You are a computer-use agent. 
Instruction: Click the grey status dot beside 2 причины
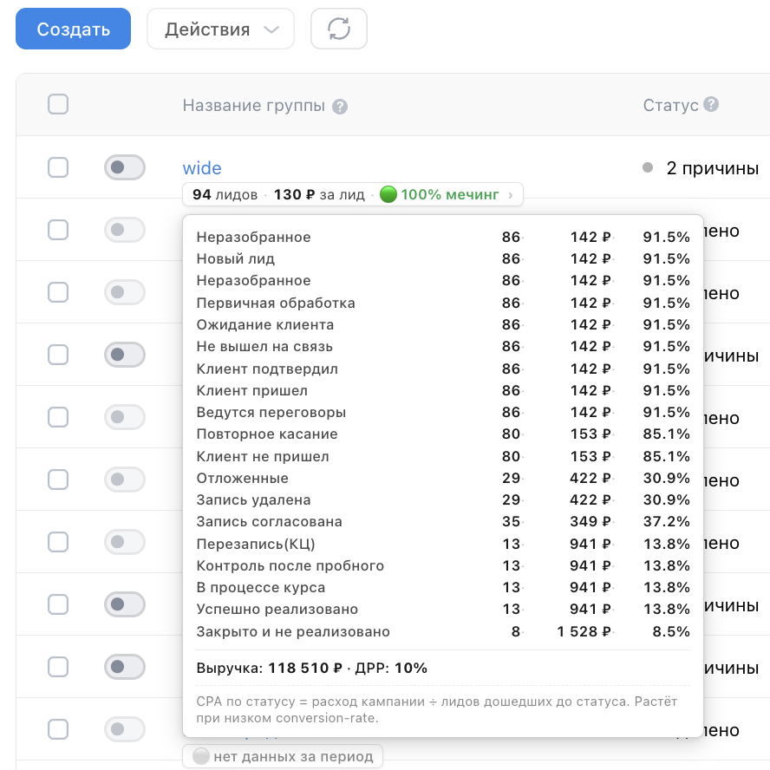click(x=648, y=167)
